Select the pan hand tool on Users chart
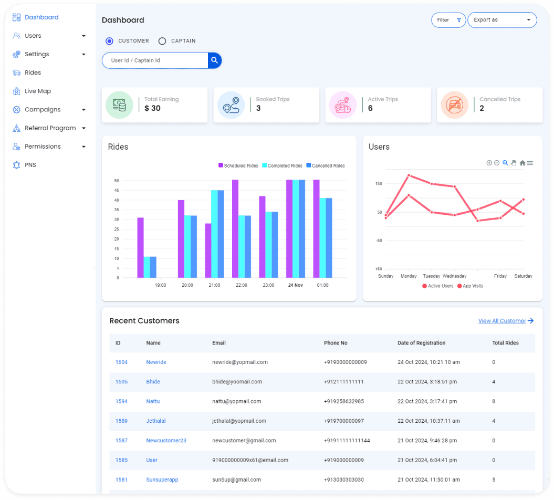Image resolution: width=554 pixels, height=500 pixels. point(514,163)
